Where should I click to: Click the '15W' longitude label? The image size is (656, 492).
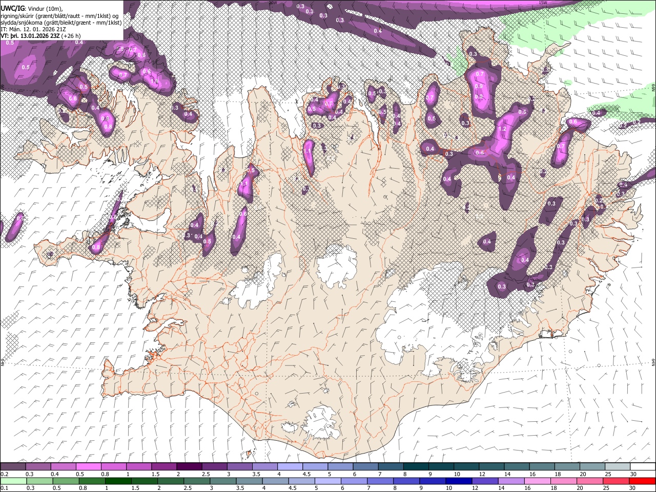[544, 3]
